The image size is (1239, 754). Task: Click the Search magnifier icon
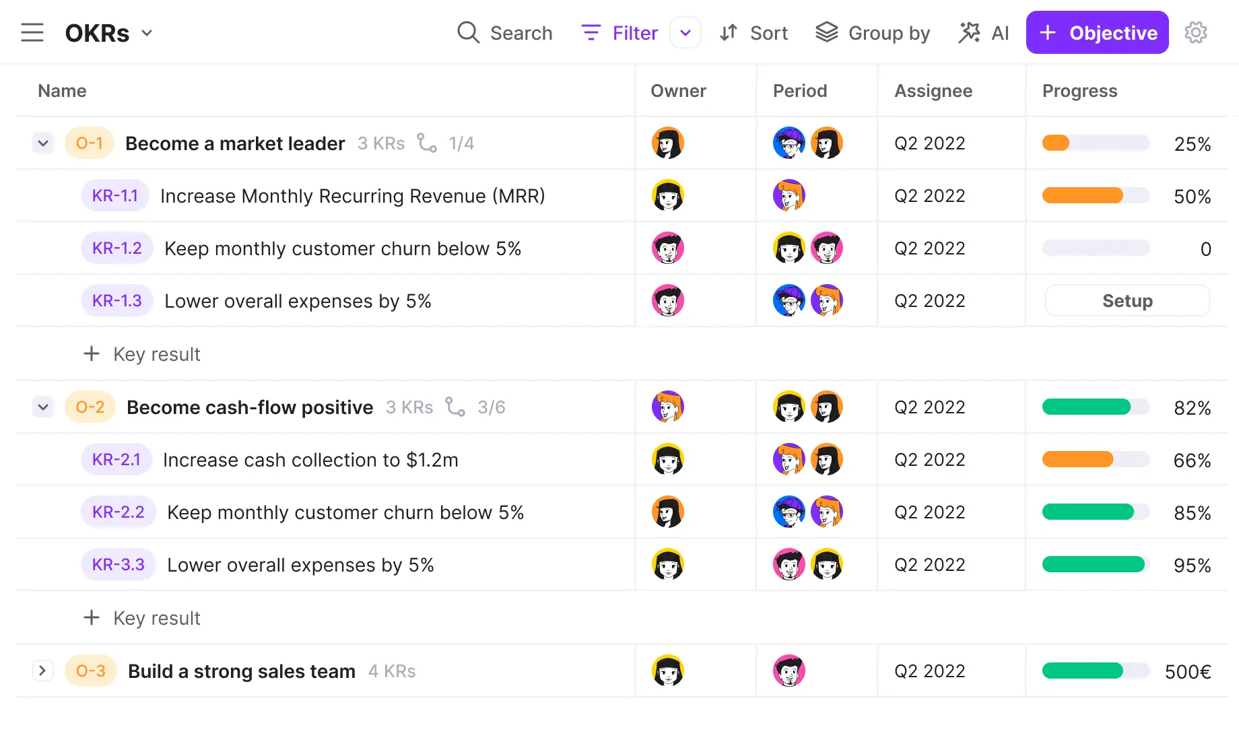click(x=468, y=33)
